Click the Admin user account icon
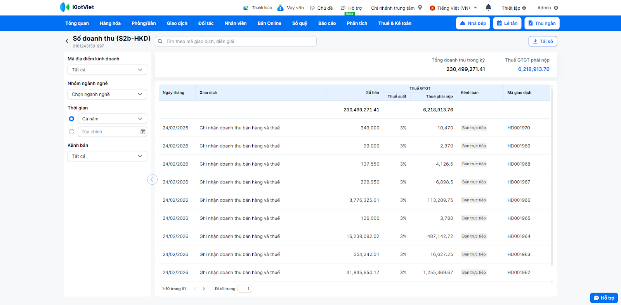The image size is (621, 305). coord(556,8)
